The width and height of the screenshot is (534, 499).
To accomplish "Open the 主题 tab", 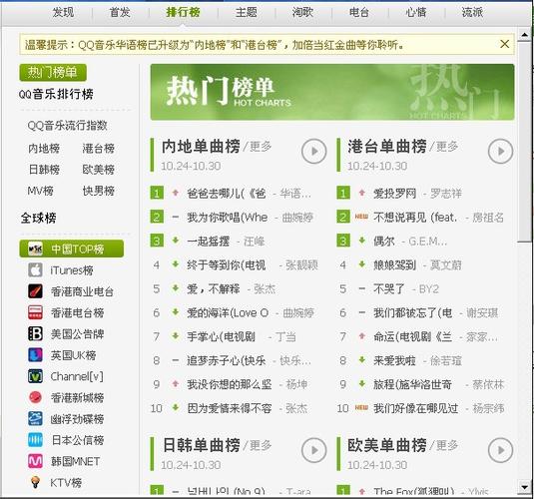I will 247,13.
